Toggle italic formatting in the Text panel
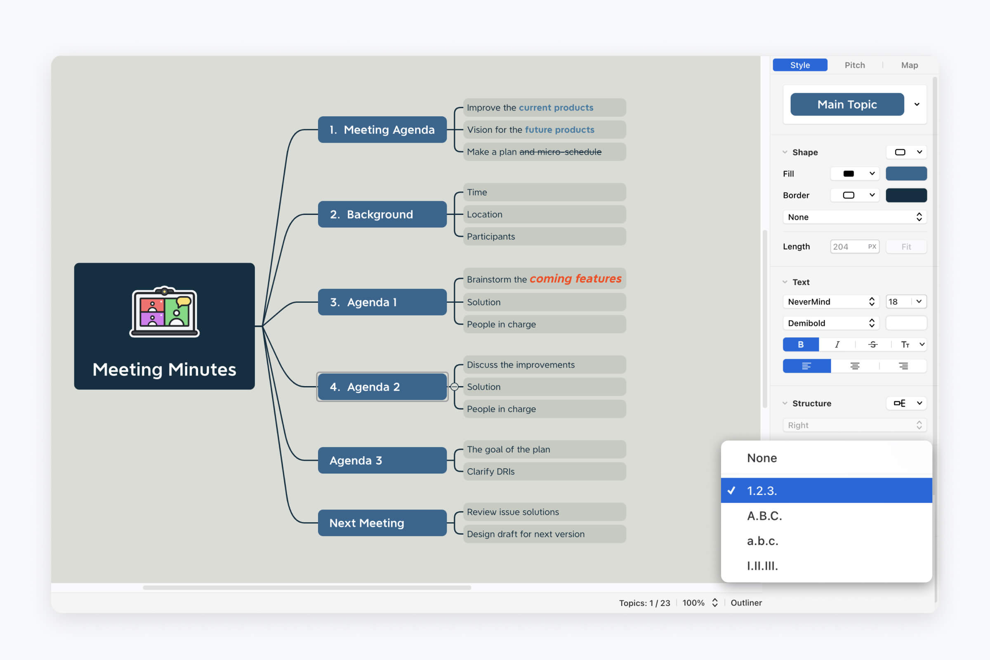 [837, 344]
